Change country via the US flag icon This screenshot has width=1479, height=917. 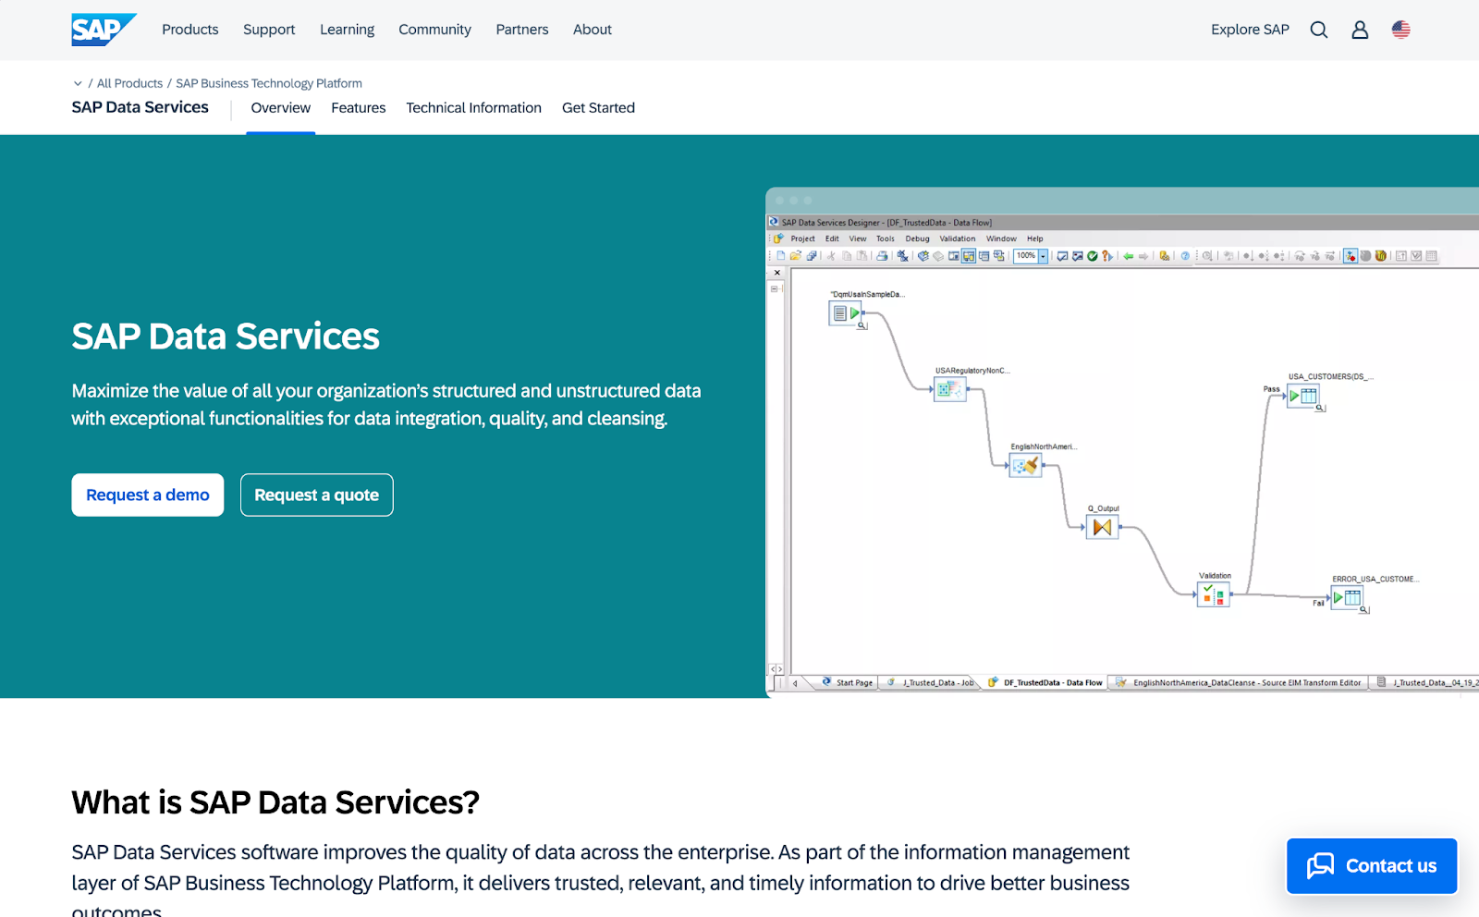[1401, 30]
